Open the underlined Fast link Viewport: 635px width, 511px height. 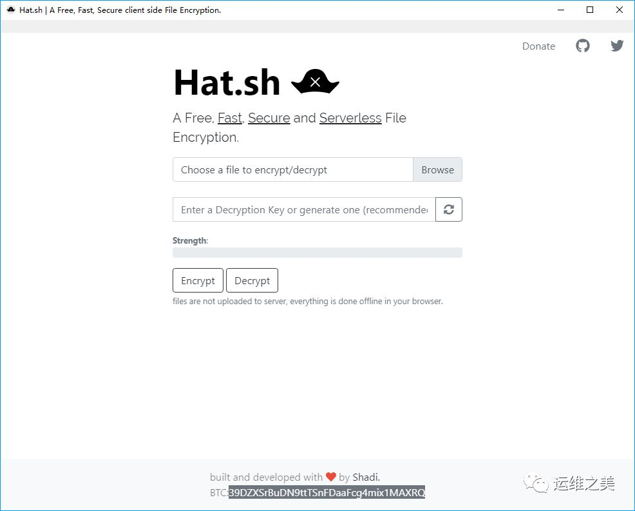(x=230, y=118)
